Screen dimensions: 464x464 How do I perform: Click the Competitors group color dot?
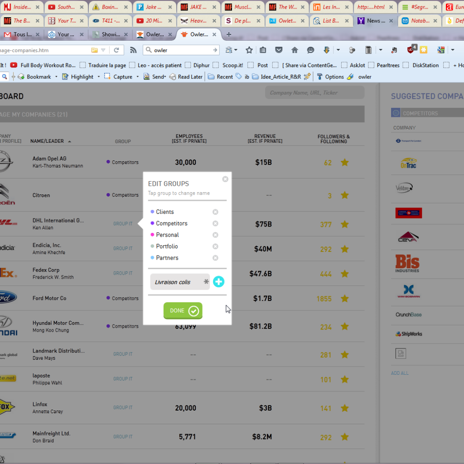click(x=152, y=223)
